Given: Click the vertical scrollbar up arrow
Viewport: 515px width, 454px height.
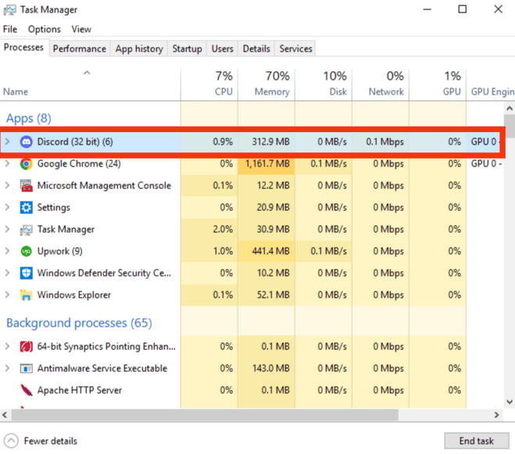Looking at the screenshot, I should [510, 108].
